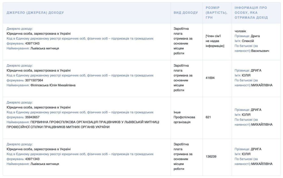Select the income amount 41694

[210, 78]
